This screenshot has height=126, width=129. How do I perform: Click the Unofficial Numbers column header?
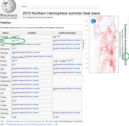67,33
